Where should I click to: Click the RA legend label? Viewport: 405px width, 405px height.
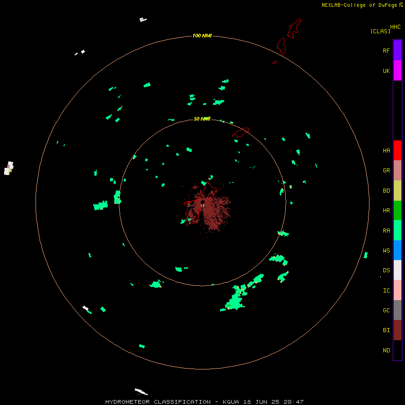coord(386,231)
